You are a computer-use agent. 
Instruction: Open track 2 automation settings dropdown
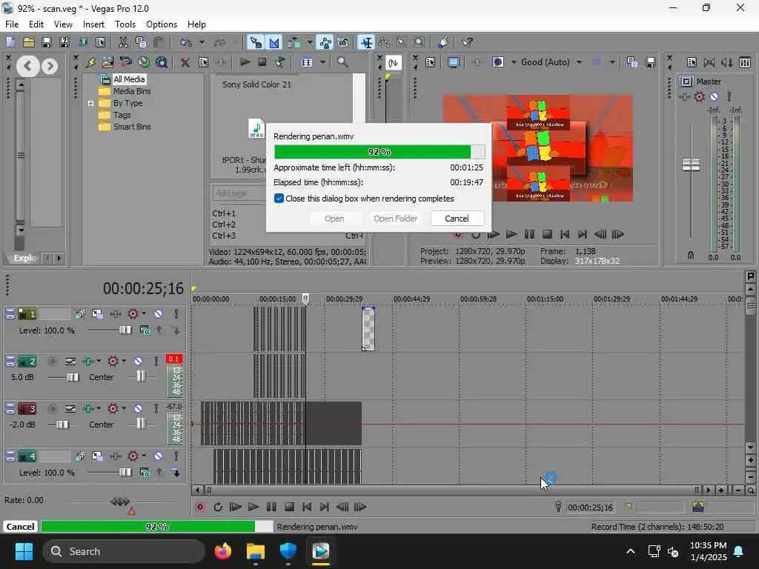pos(124,361)
